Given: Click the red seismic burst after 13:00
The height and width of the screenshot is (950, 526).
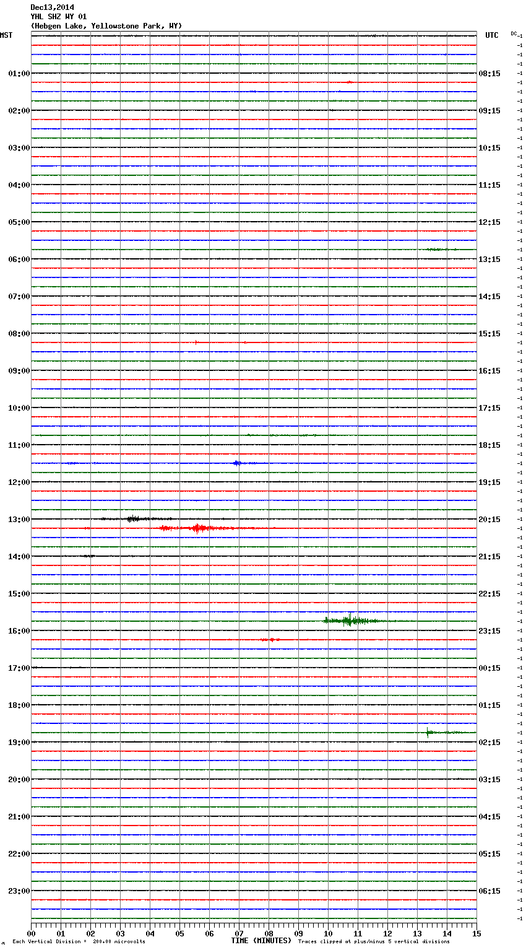Looking at the screenshot, I should point(198,528).
